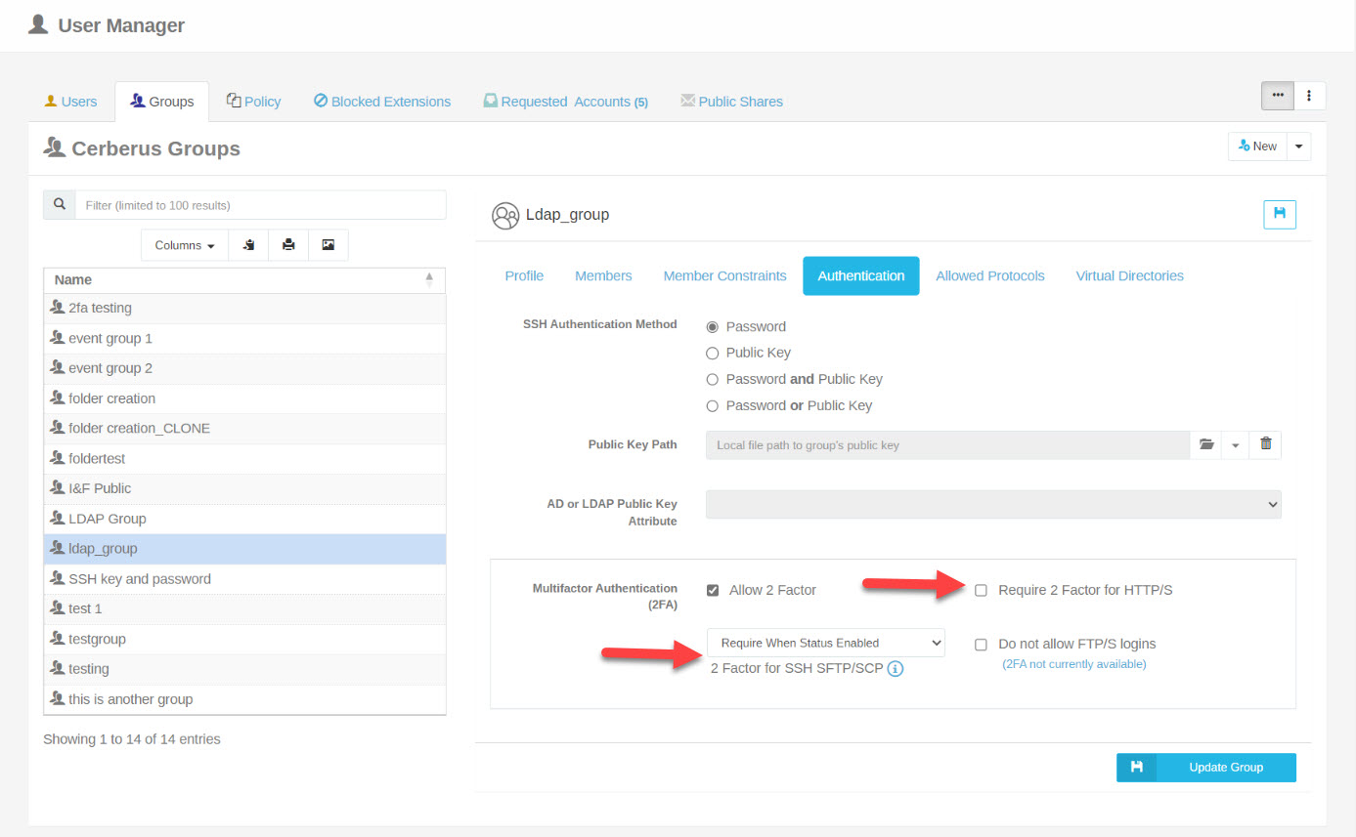
Task: Select the testing group row
Action: click(244, 669)
